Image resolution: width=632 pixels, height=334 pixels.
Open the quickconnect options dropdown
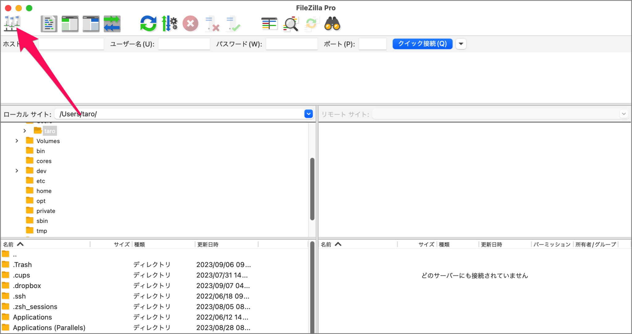point(461,44)
